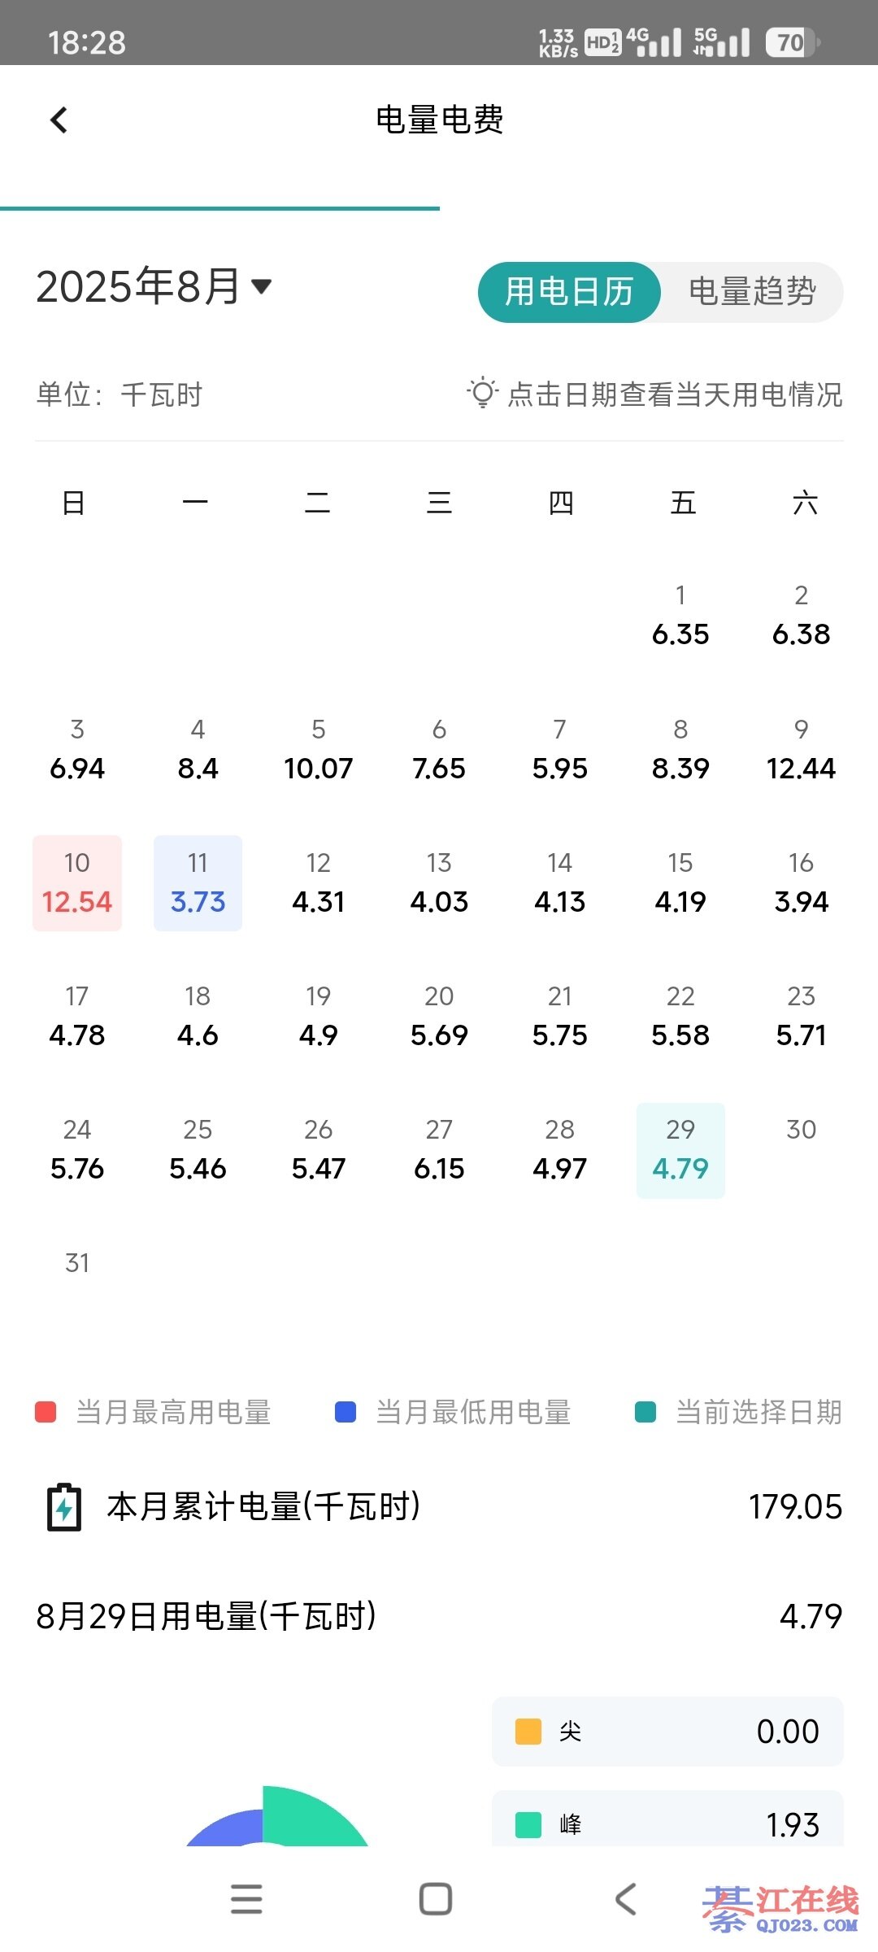Tap the battery level status icon
The height and width of the screenshot is (1952, 878).
click(x=792, y=42)
